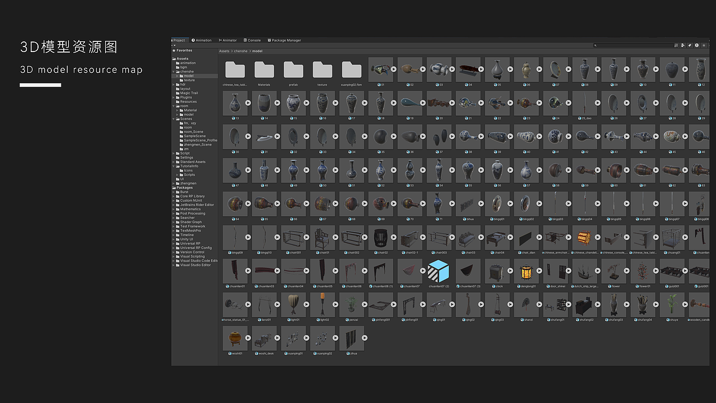716x403 pixels.
Task: Select the JetBrains Rider Editor package
Action: pyautogui.click(x=197, y=205)
